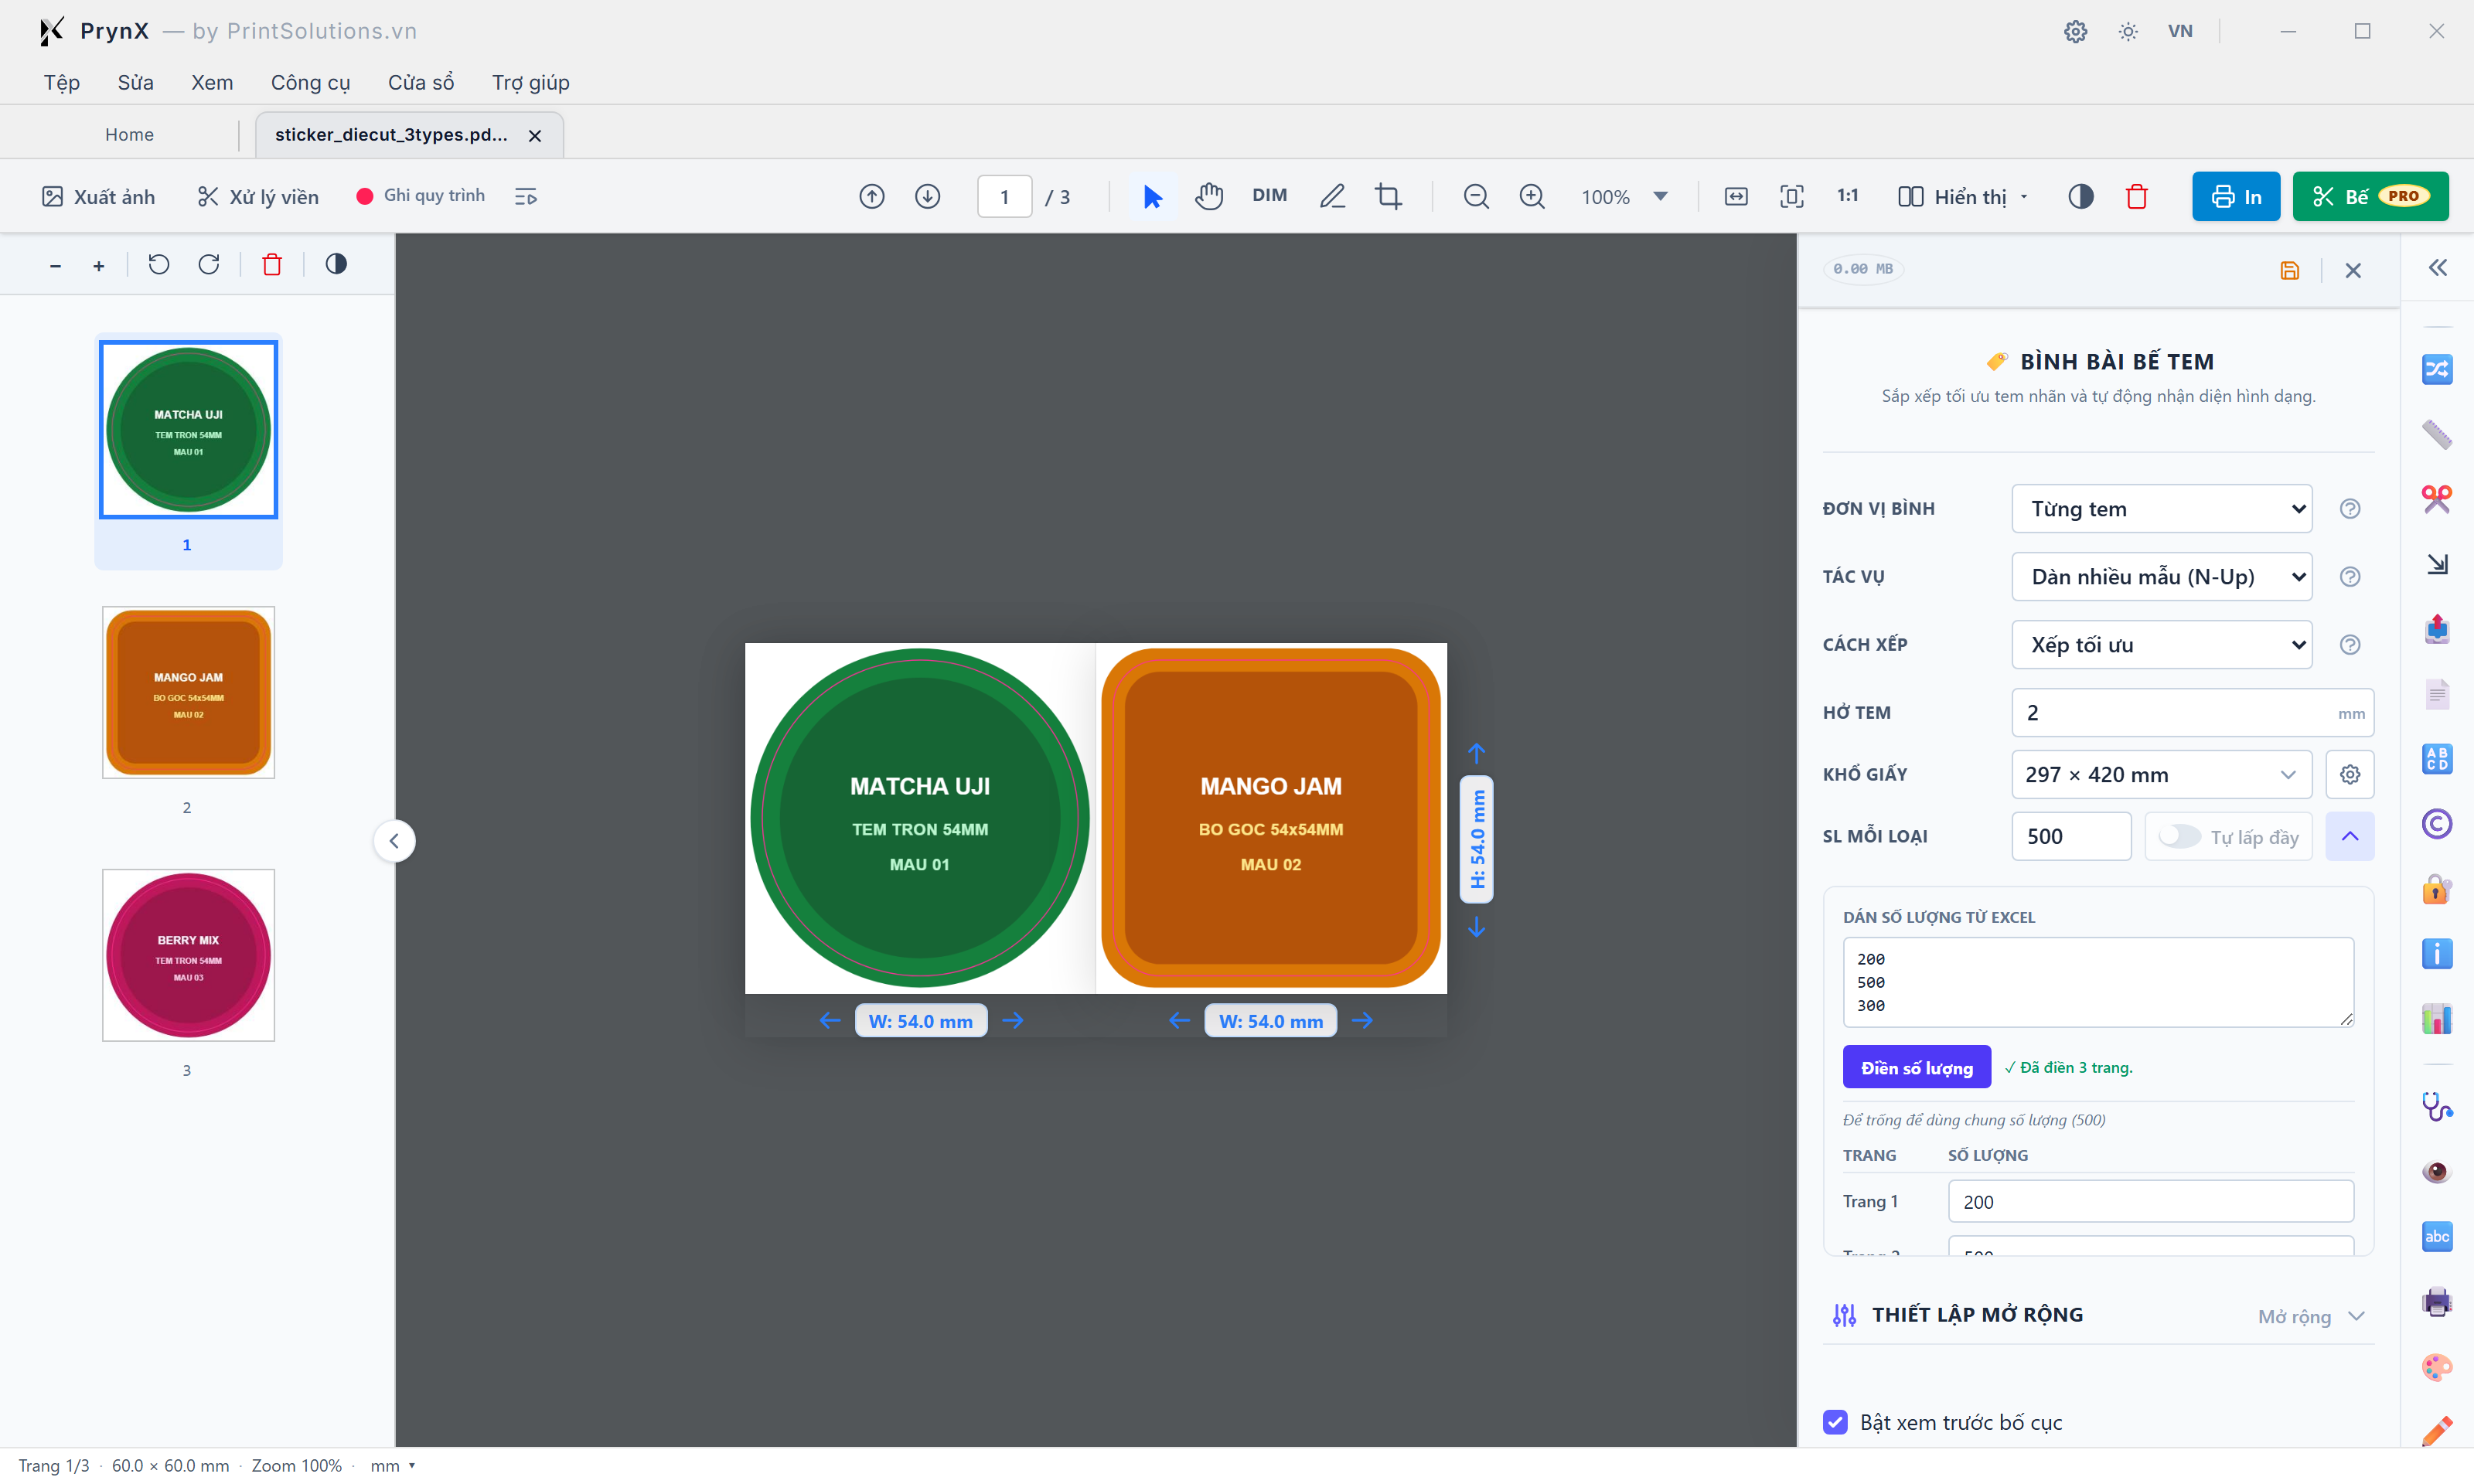Select the DIM dimension tool

[1269, 196]
